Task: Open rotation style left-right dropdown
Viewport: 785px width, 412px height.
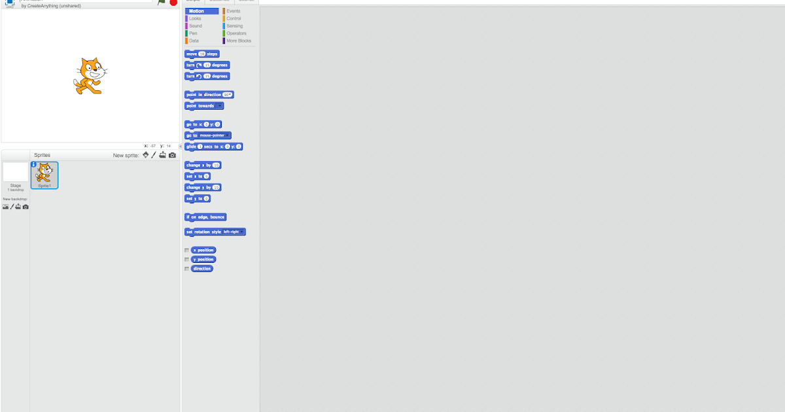Action: (x=233, y=232)
